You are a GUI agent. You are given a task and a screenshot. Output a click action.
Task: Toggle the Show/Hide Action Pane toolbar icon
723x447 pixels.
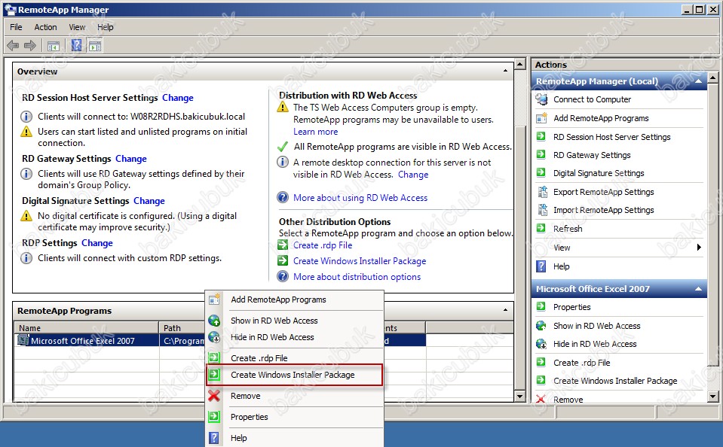(95, 46)
